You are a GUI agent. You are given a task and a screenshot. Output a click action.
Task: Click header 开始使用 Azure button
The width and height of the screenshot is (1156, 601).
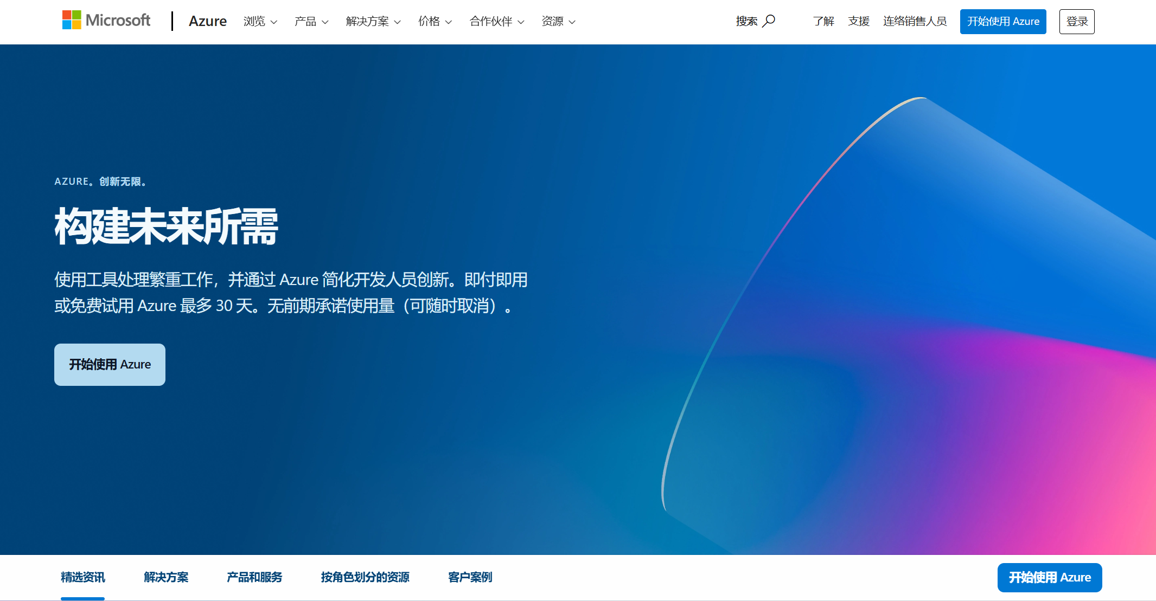pyautogui.click(x=1002, y=22)
